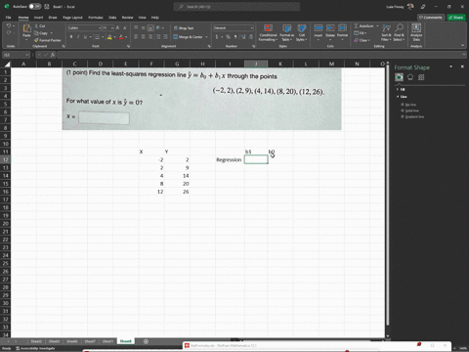Select Effects pentagon tab in Format Shape
This screenshot has height=352, width=469.
click(x=410, y=77)
